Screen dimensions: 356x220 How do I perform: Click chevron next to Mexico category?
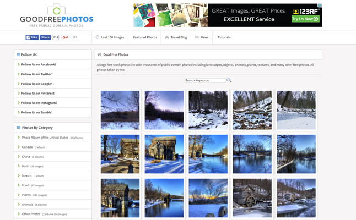pyautogui.click(x=18, y=175)
